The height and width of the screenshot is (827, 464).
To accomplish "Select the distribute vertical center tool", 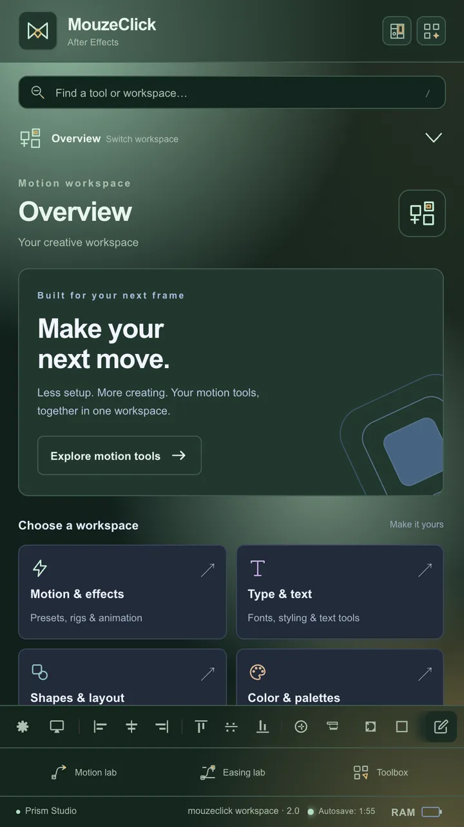I will pyautogui.click(x=231, y=726).
